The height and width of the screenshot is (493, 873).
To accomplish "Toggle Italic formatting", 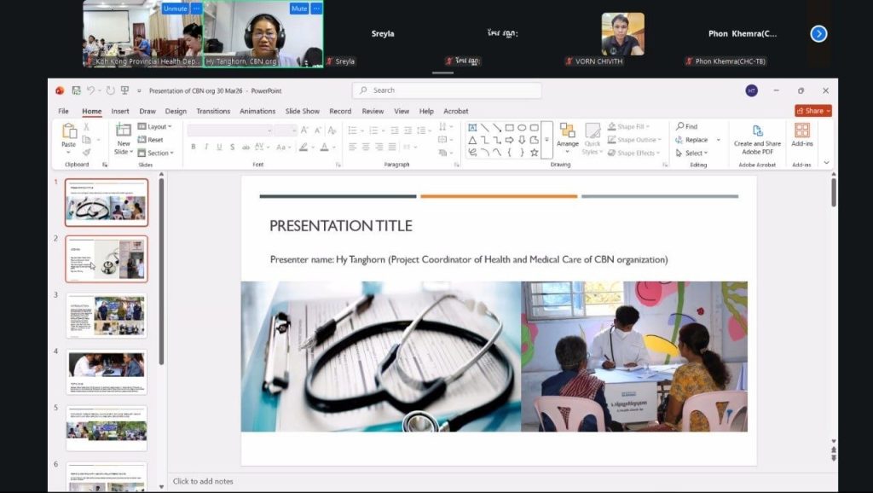I will [x=206, y=148].
